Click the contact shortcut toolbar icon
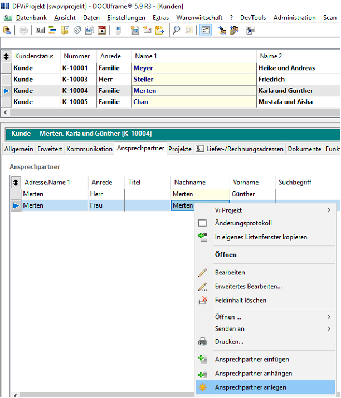 (251, 30)
